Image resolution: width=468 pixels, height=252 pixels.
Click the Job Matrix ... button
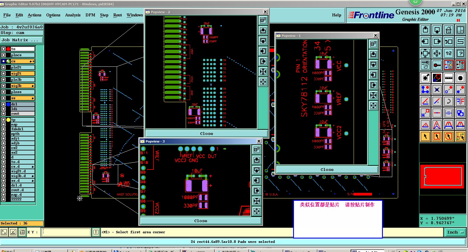point(22,40)
